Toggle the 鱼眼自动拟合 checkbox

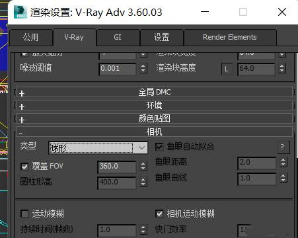click(x=159, y=147)
